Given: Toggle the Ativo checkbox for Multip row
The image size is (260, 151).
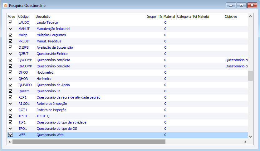Looking at the screenshot, I should (10, 35).
